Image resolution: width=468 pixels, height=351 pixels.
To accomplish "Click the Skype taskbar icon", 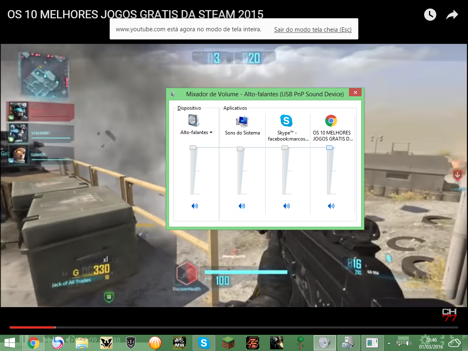I will point(204,343).
